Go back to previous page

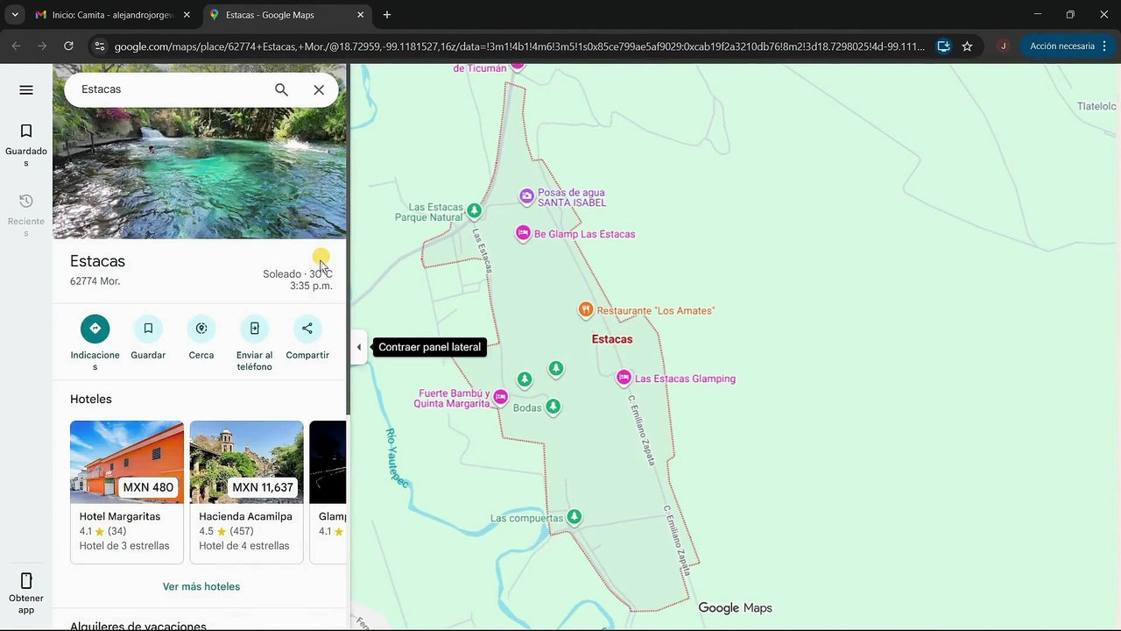click(x=16, y=46)
